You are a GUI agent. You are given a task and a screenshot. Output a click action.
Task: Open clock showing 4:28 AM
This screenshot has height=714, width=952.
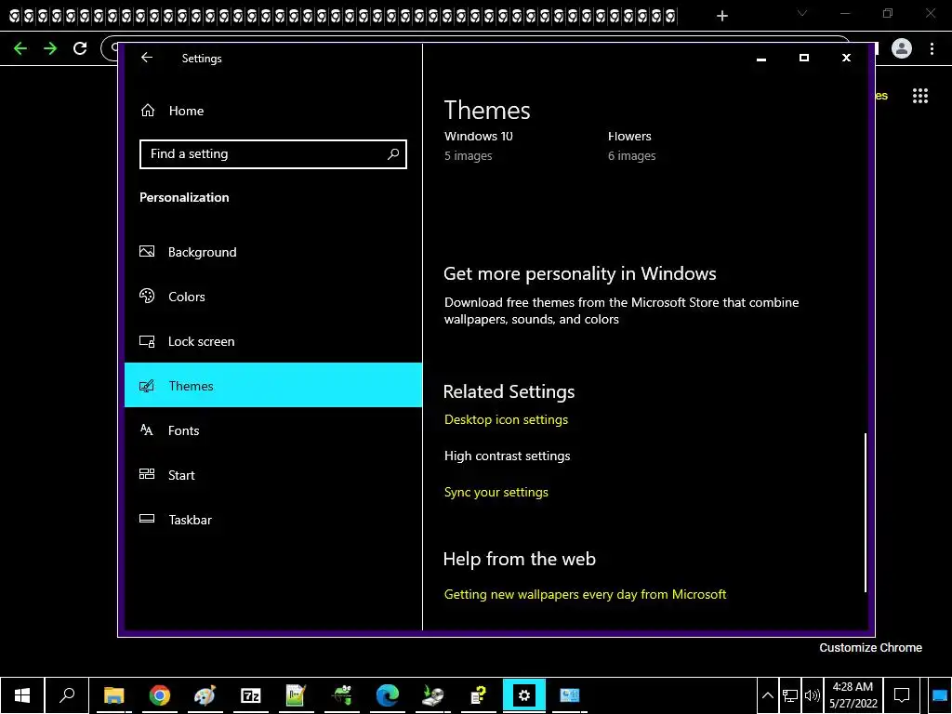853,695
